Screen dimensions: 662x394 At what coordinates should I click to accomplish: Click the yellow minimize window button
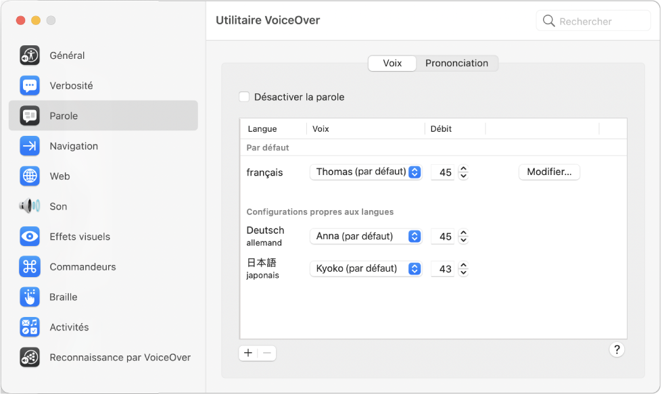tap(36, 20)
